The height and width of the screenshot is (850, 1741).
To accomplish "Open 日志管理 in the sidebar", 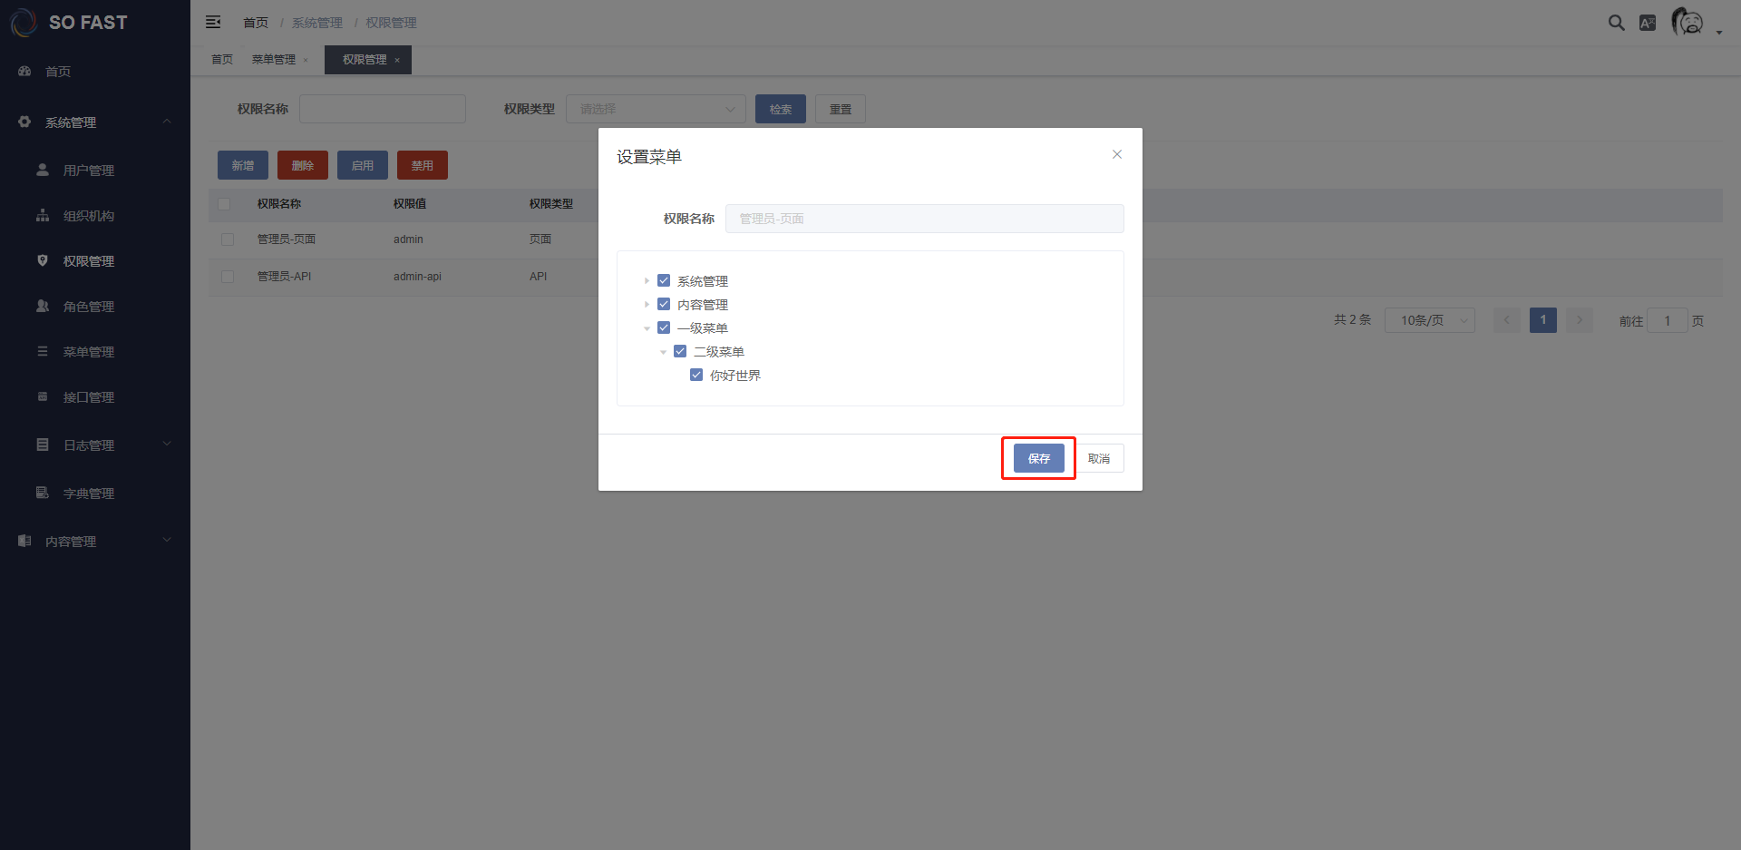I will (x=89, y=445).
